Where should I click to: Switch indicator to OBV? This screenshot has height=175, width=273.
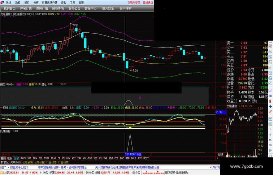(x=68, y=158)
